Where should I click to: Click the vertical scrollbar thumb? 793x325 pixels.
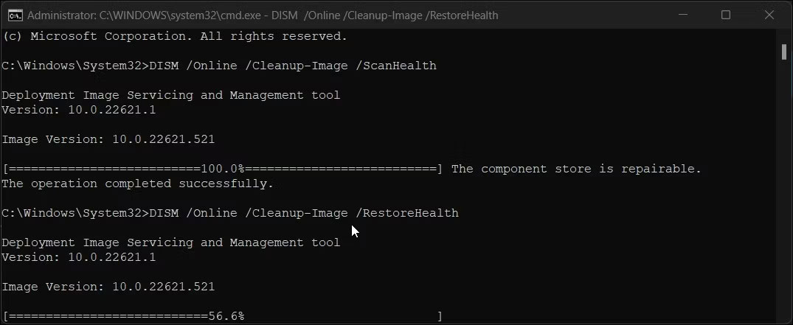(783, 51)
